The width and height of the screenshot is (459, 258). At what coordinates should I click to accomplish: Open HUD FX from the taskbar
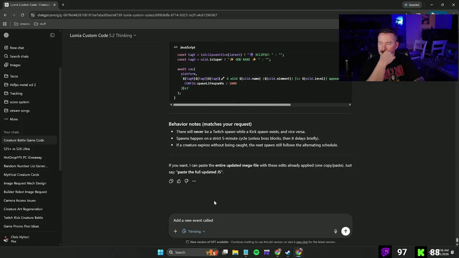tap(267, 252)
